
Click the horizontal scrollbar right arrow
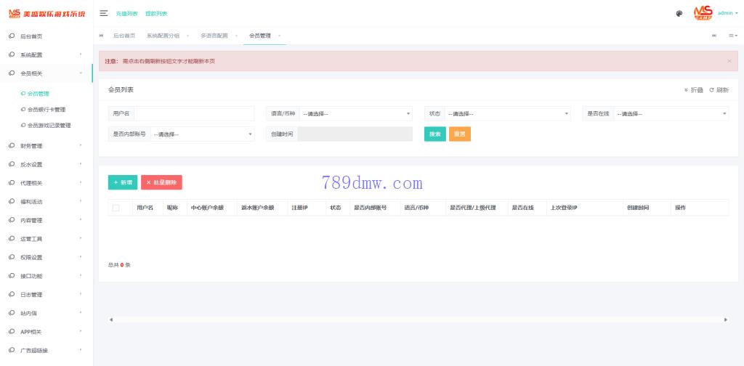click(x=726, y=320)
